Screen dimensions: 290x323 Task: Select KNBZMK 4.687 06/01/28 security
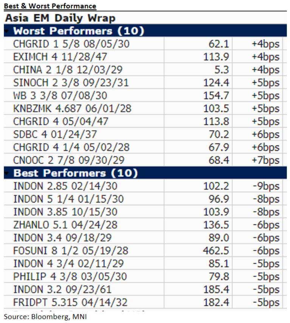click(x=72, y=108)
